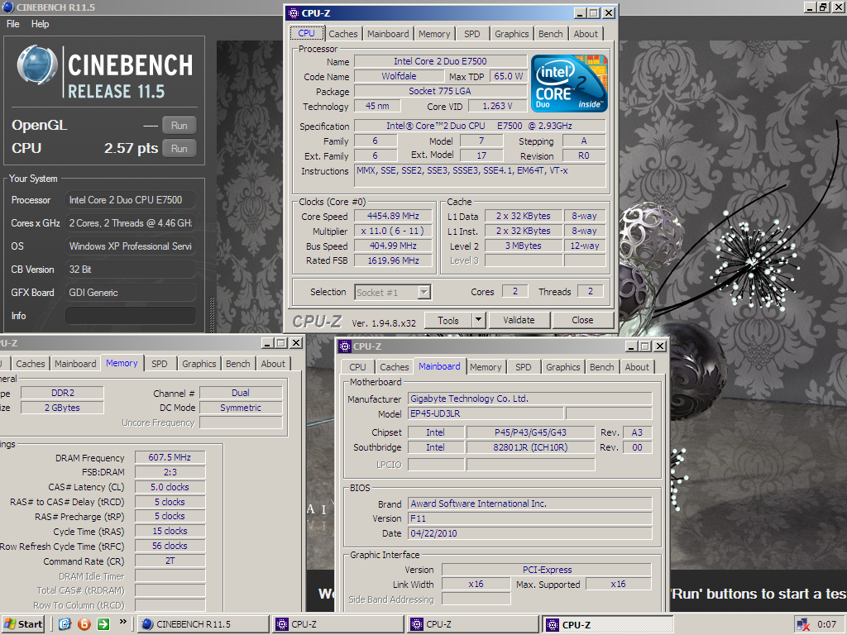Open the Socket #1 selection dropdown

click(424, 292)
